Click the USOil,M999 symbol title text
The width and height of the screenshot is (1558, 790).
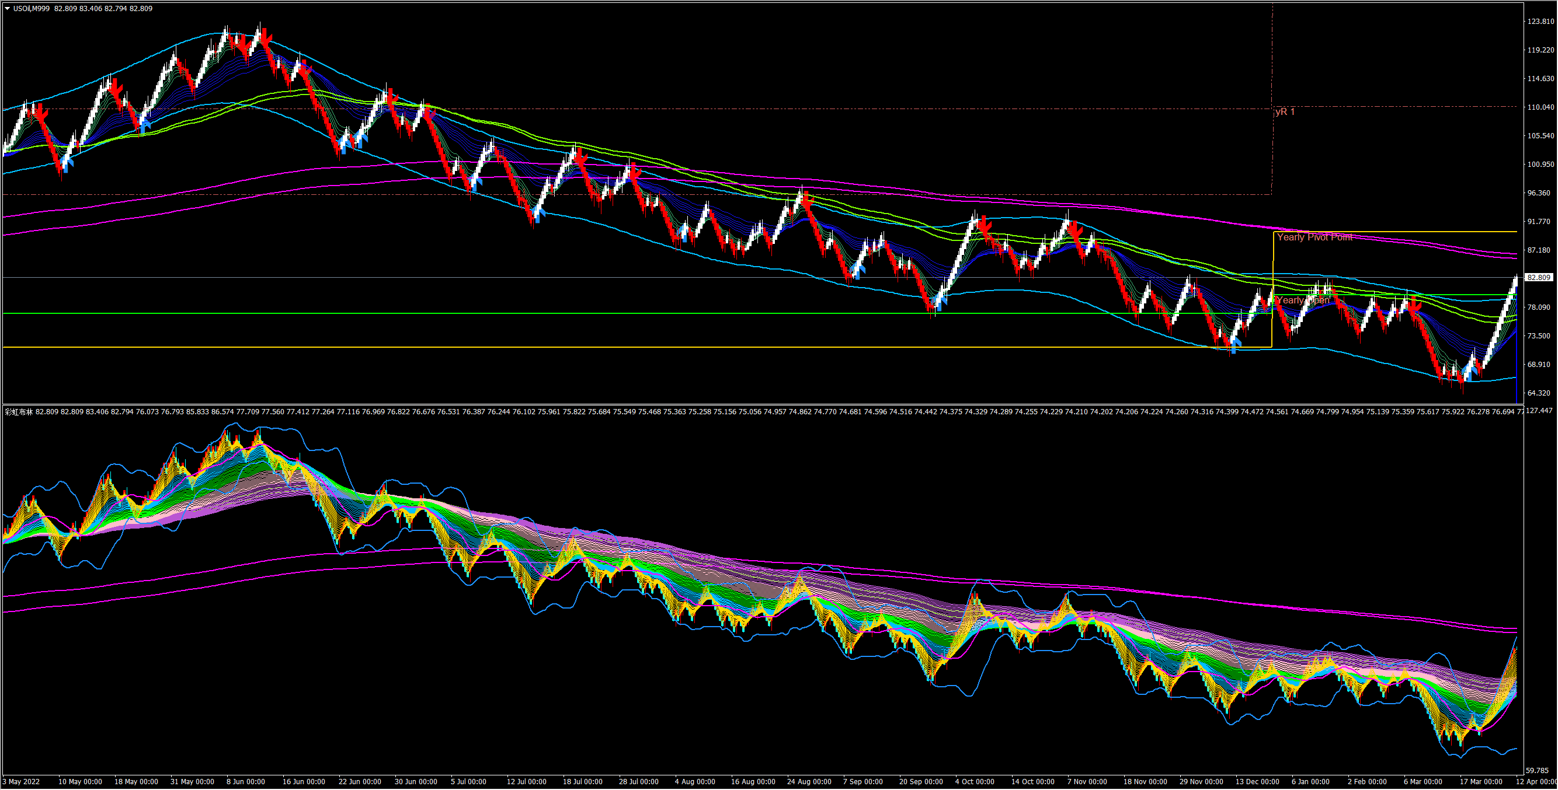32,9
